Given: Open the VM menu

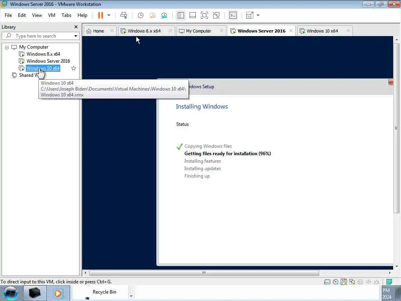Looking at the screenshot, I should tap(52, 15).
